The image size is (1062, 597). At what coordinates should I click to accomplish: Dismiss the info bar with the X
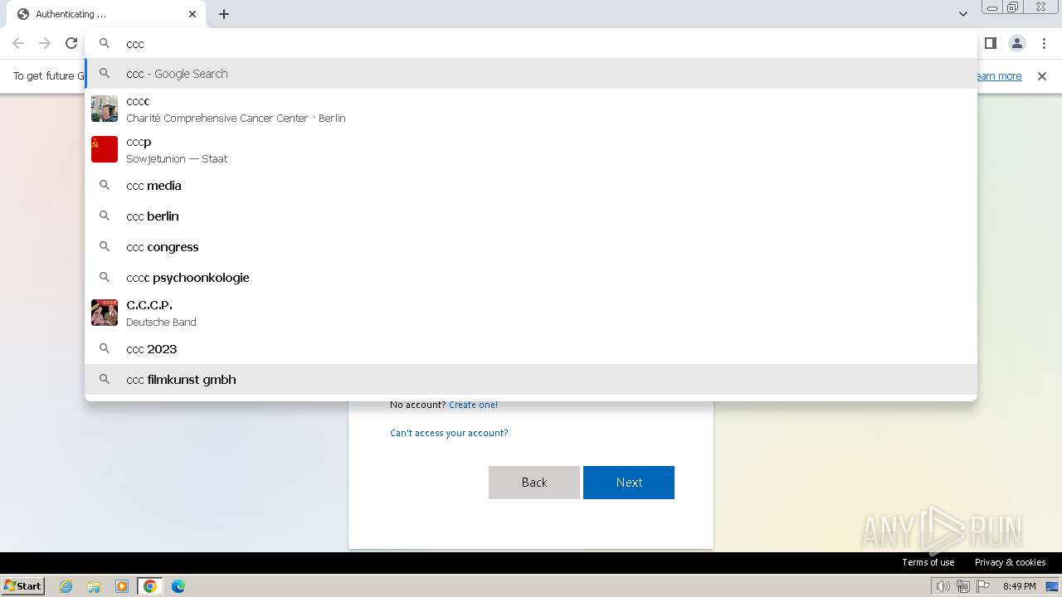pyautogui.click(x=1042, y=76)
